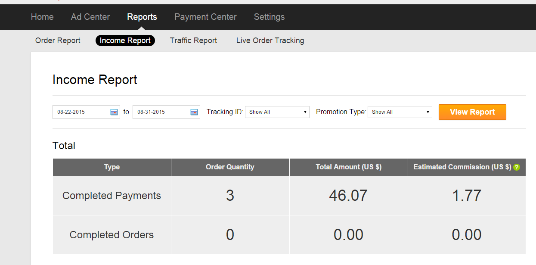Click the Estimated Commission (US $) header text
The width and height of the screenshot is (536, 265).
pyautogui.click(x=462, y=167)
